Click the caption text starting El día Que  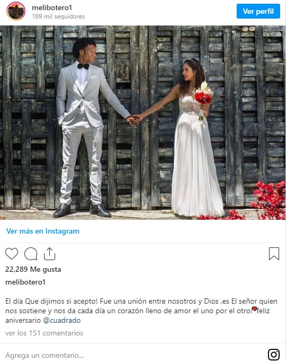tap(141, 311)
